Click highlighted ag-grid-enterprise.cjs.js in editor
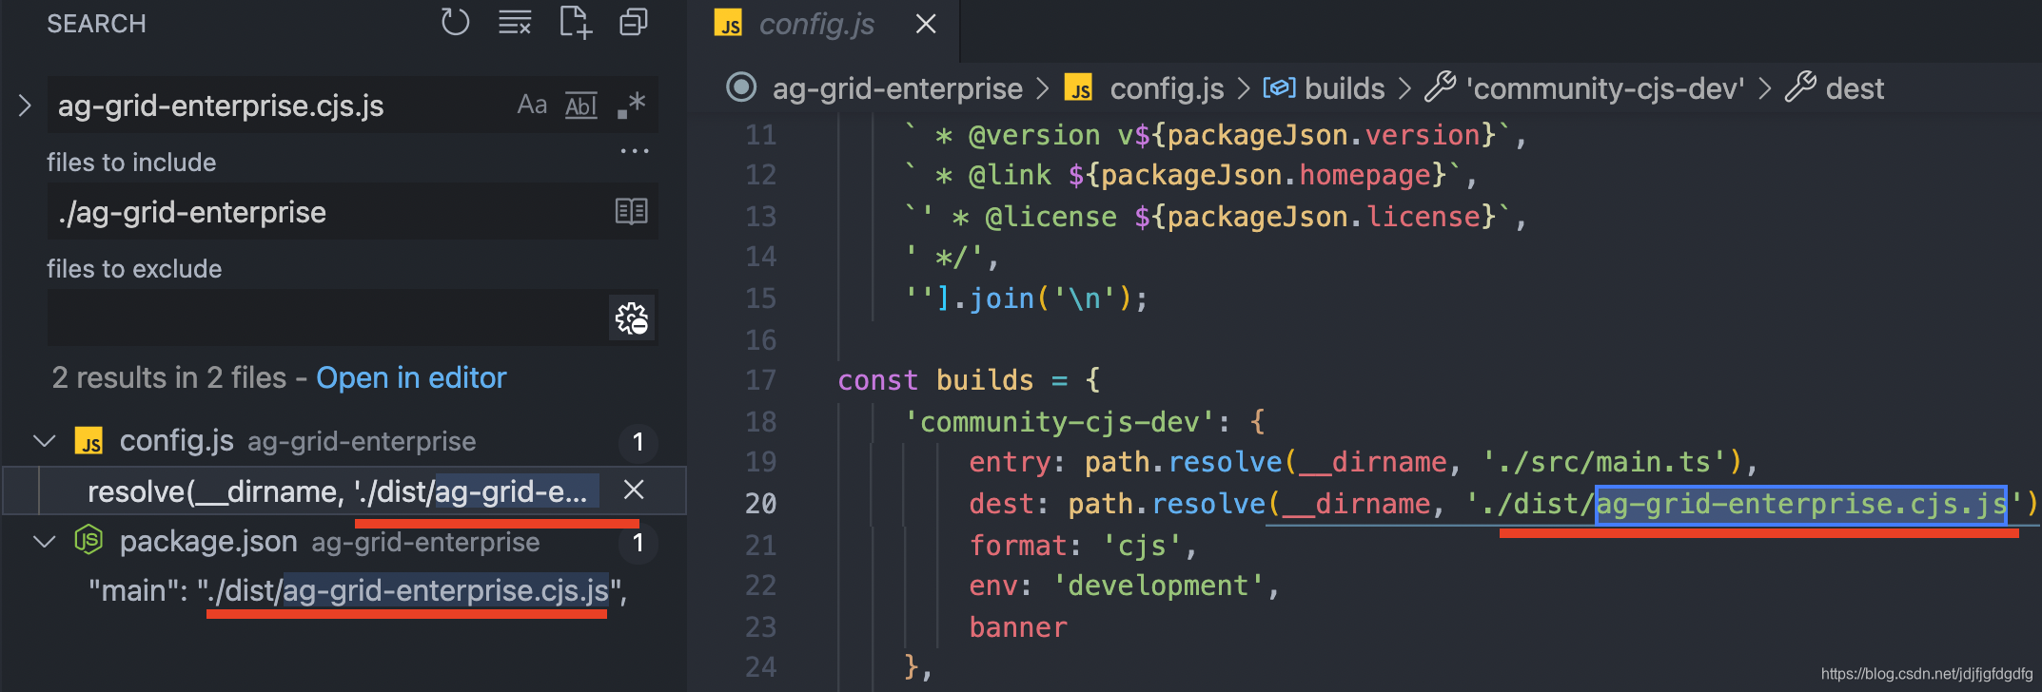The width and height of the screenshot is (2042, 692). [x=1801, y=504]
